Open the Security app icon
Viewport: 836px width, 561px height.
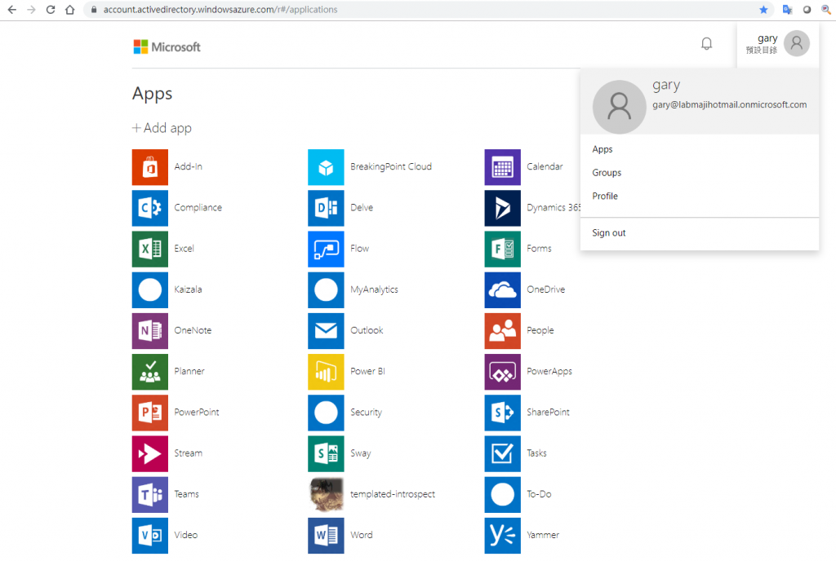coord(326,413)
